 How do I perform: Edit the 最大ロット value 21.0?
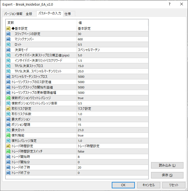[x=113, y=130]
